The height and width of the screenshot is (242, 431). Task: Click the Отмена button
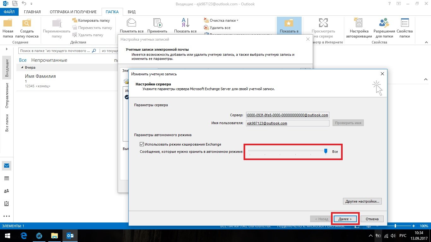point(372,219)
